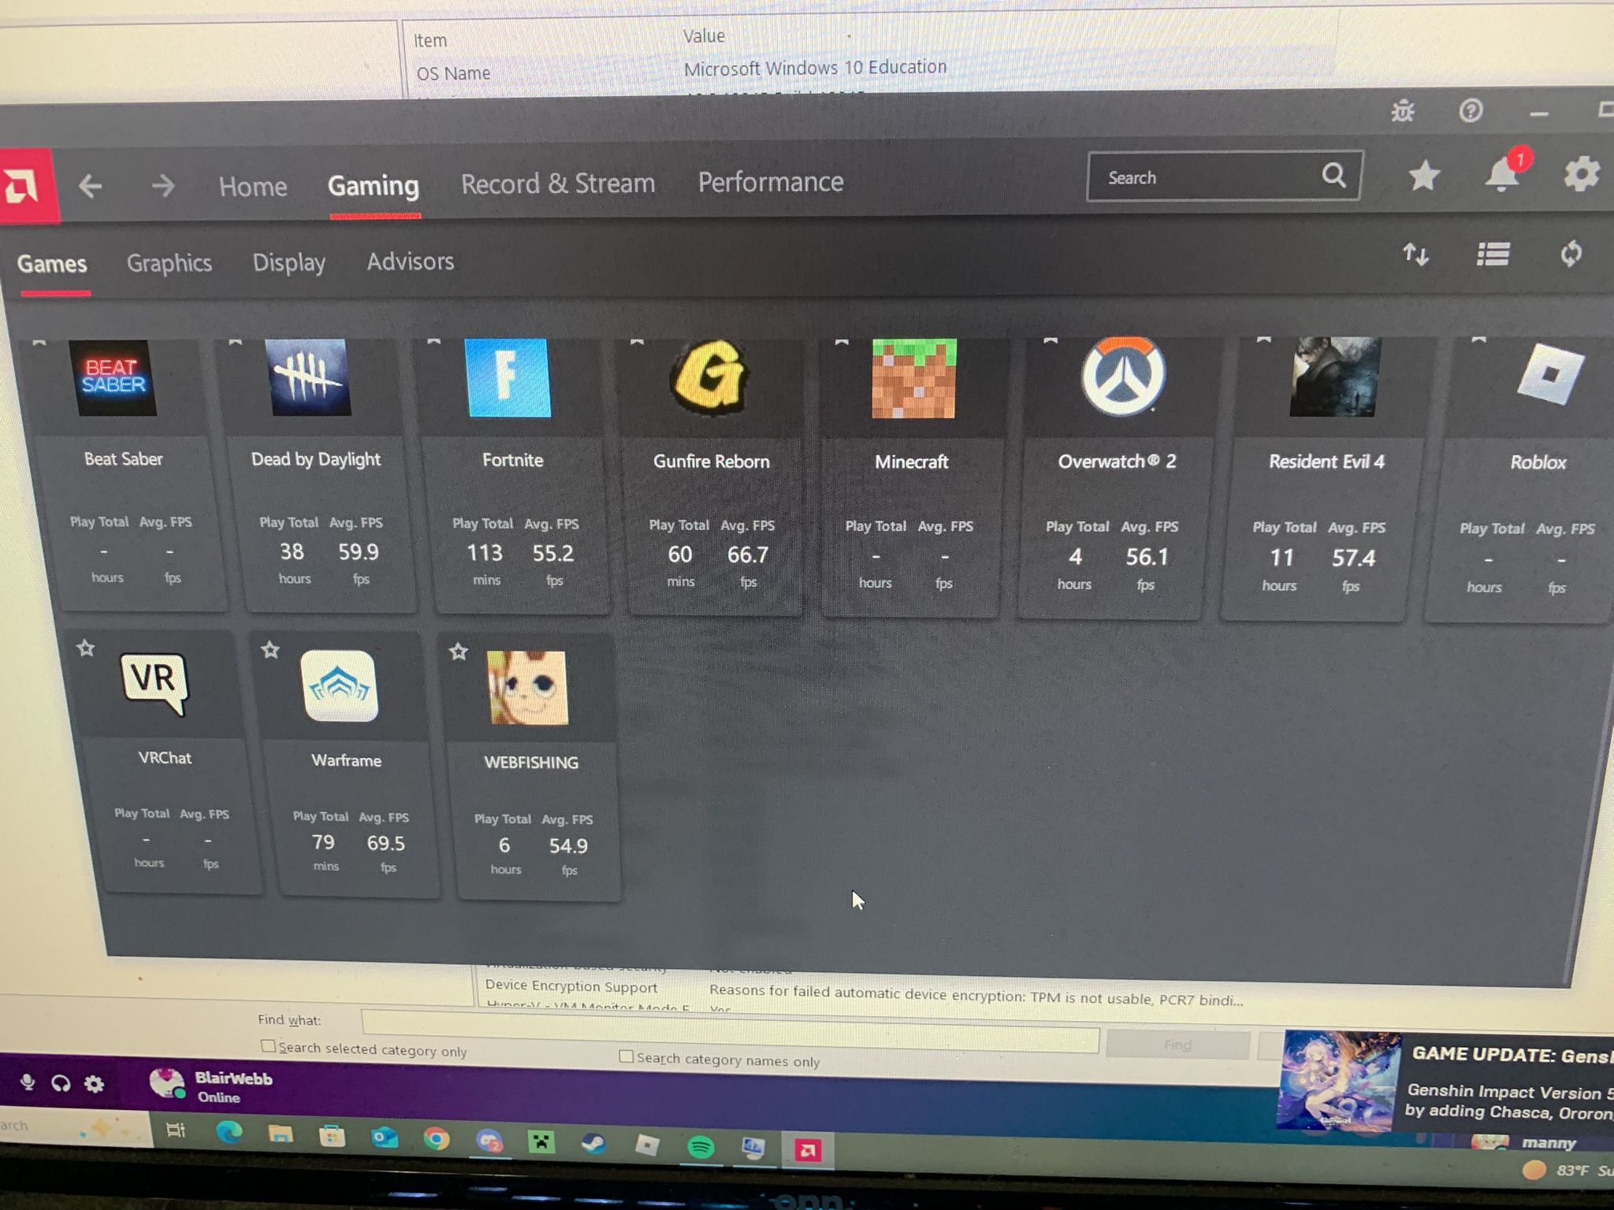Viewport: 1614px width, 1210px height.
Task: Open Task View on the taskbar
Action: [176, 1130]
